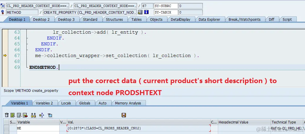Open the Data Explorer tab
The width and height of the screenshot is (305, 134).
210,19
